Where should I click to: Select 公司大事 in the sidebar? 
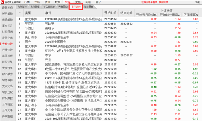pos(7,110)
